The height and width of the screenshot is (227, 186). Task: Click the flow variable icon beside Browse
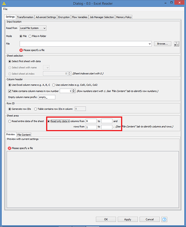tap(176, 44)
